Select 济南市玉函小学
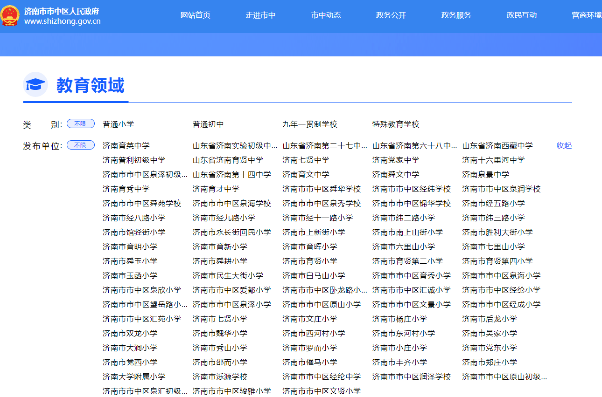Screen dimensions: 602x397 130,275
